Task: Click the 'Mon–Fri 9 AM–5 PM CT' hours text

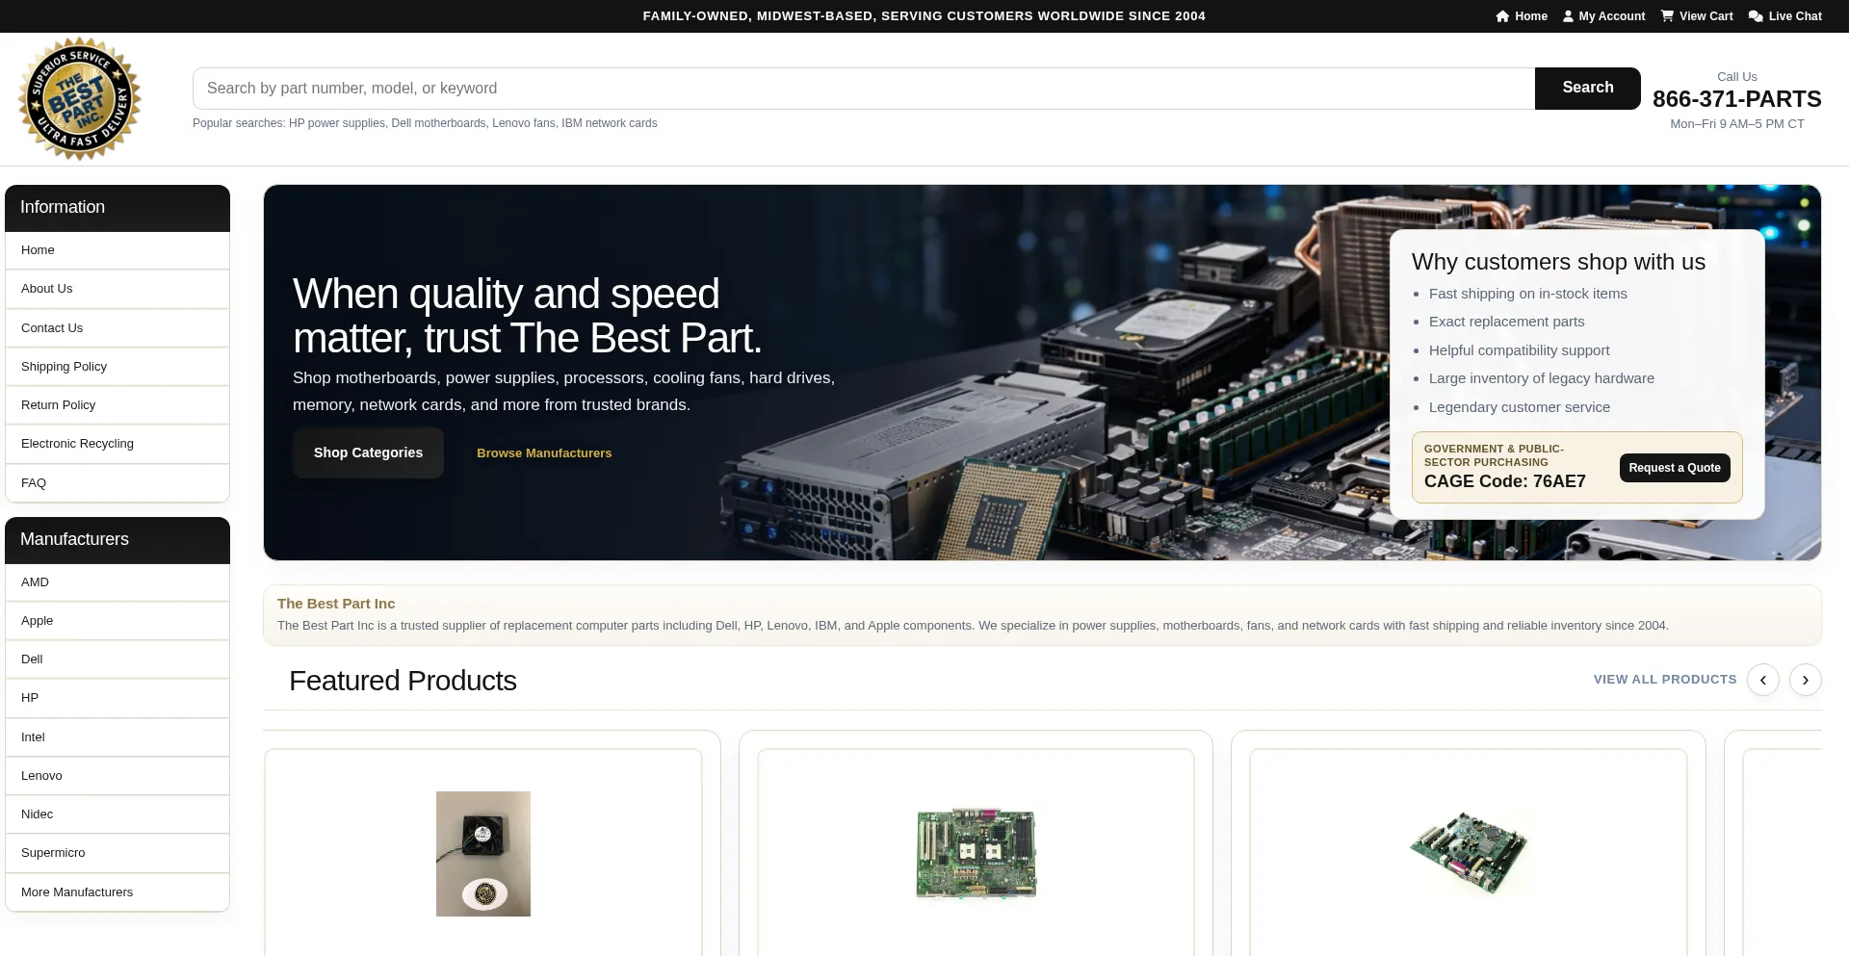Action: click(1736, 124)
